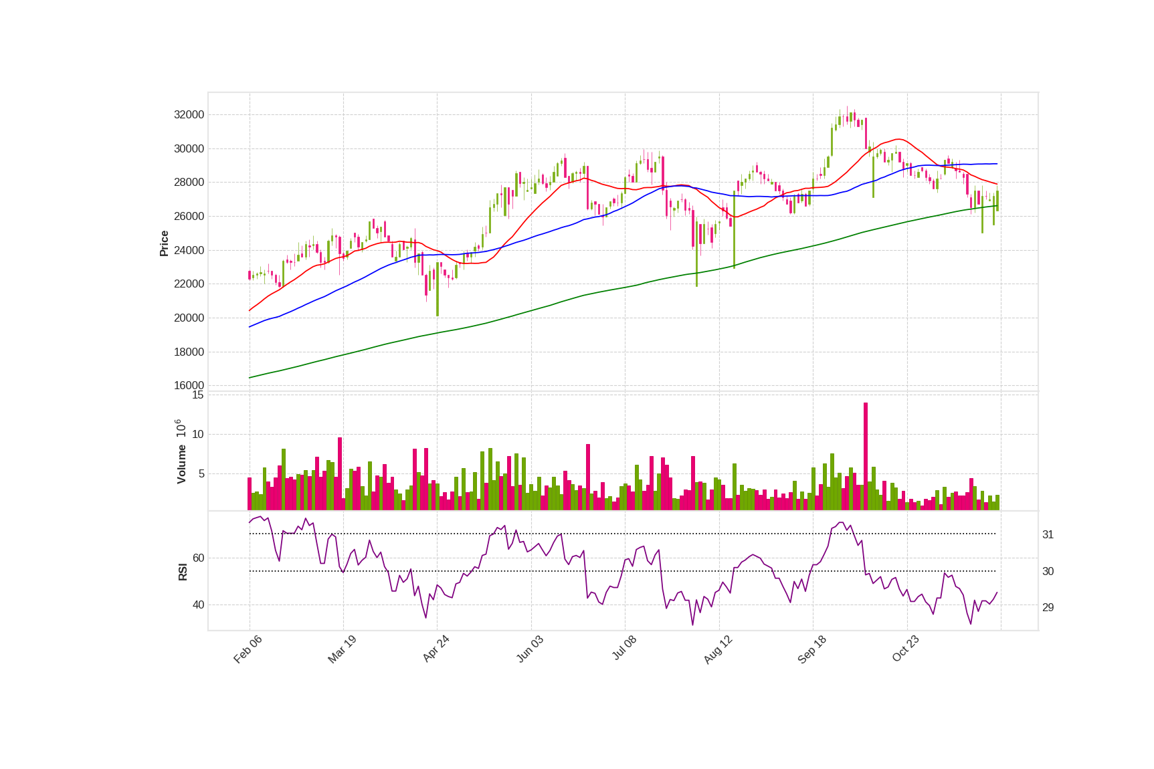
Task: Click the volume axis label 15
Action: (x=198, y=395)
